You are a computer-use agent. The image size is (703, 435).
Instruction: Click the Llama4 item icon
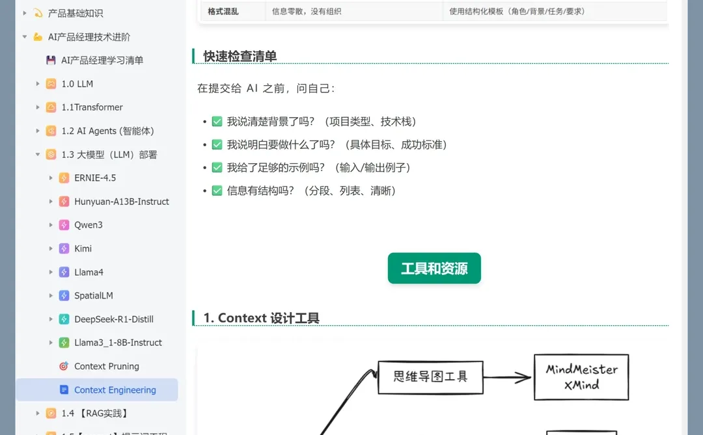pos(62,272)
